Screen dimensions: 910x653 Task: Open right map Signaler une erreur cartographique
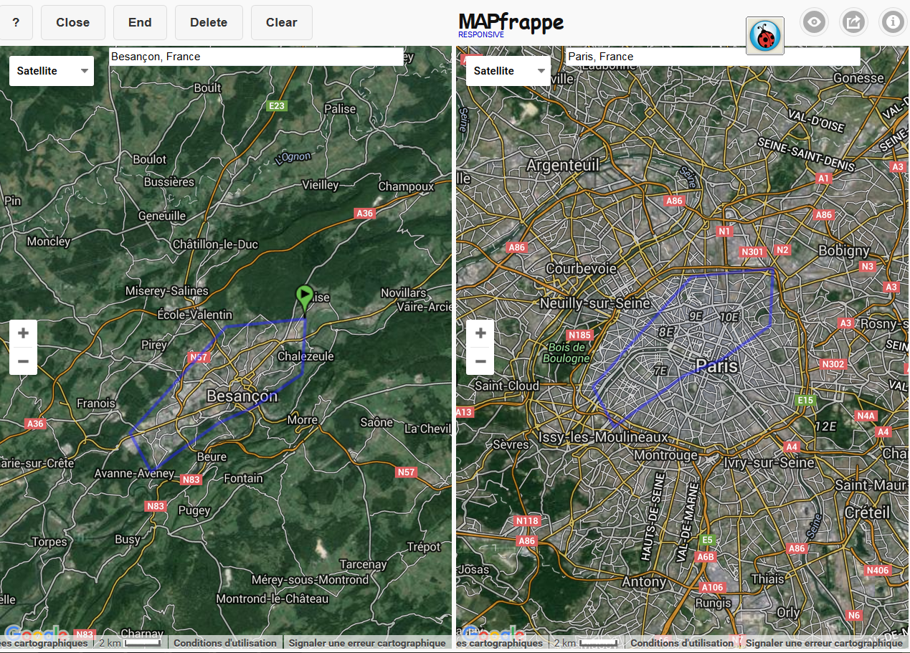pyautogui.click(x=824, y=643)
